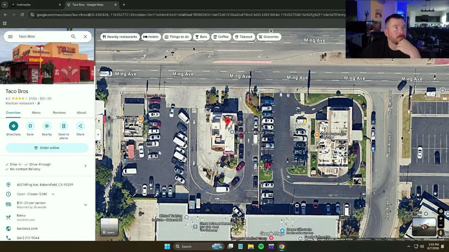Open the tacobros.com website link
The height and width of the screenshot is (252, 449).
(27, 229)
